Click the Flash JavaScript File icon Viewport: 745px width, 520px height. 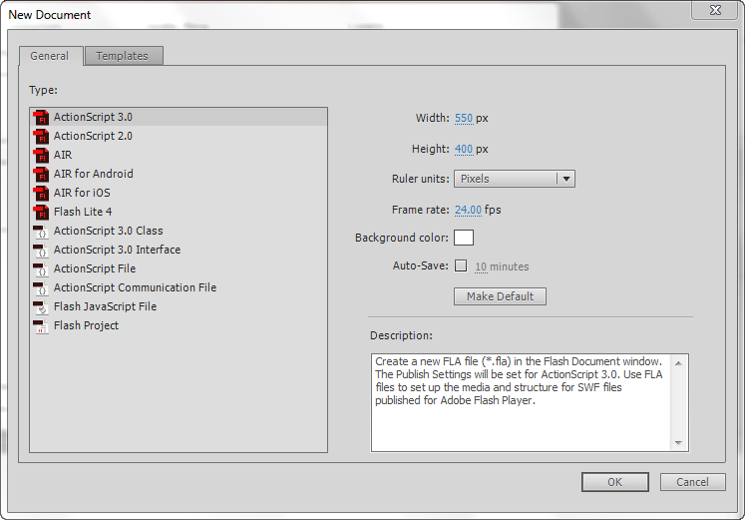coord(41,307)
